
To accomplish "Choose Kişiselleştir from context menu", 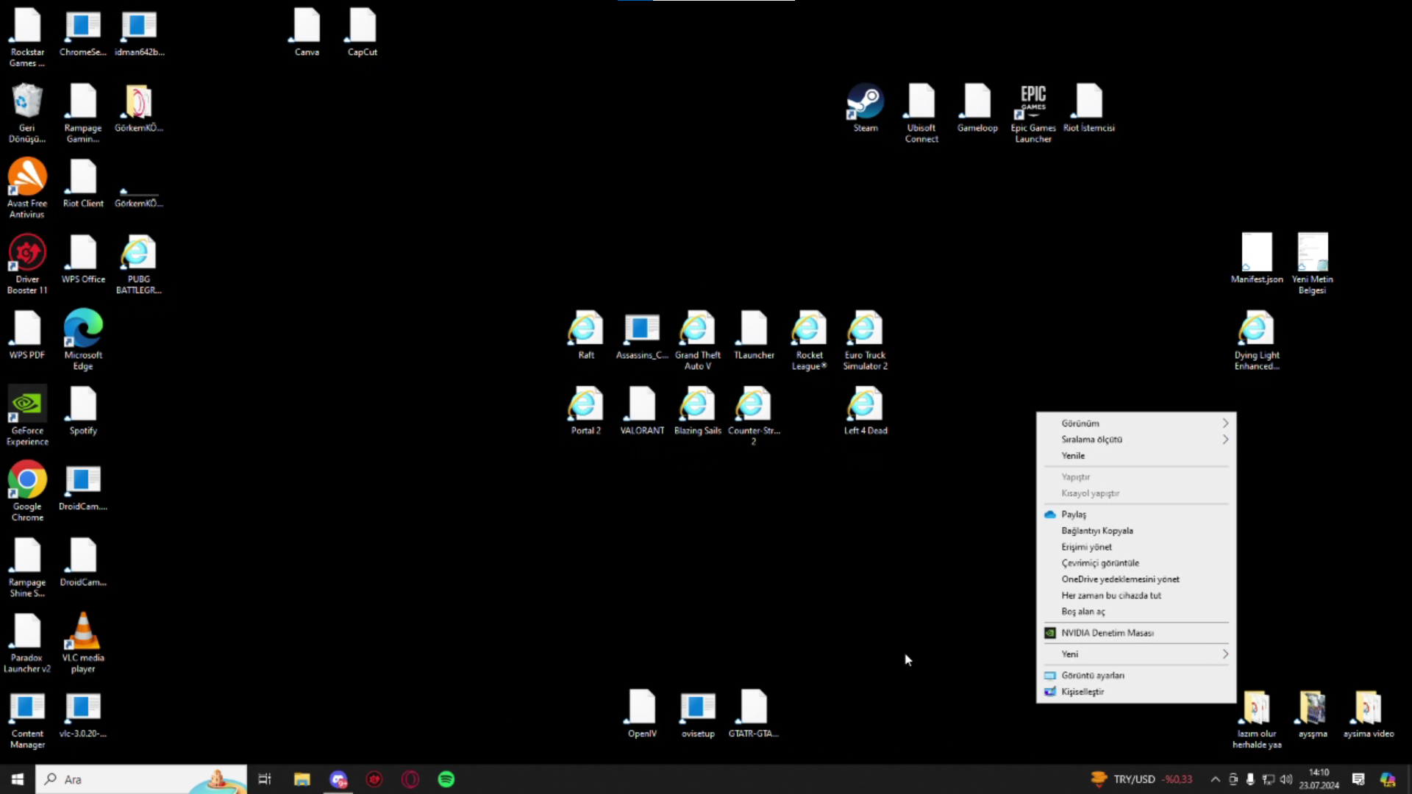I will point(1083,692).
